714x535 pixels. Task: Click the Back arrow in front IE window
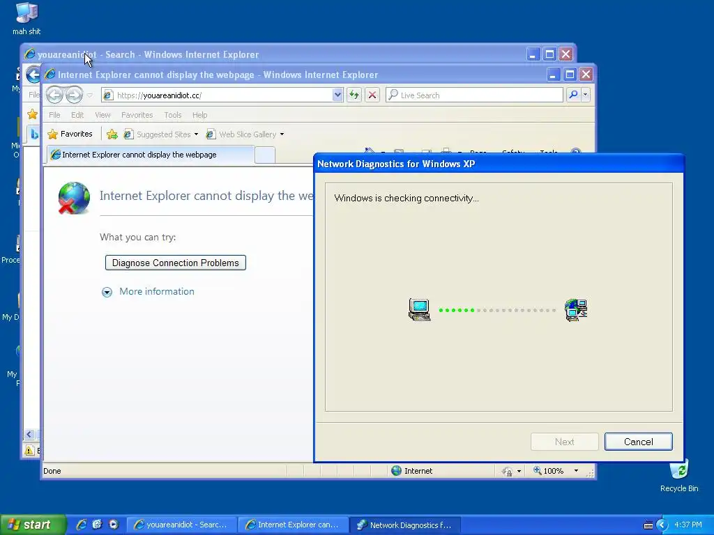(54, 95)
